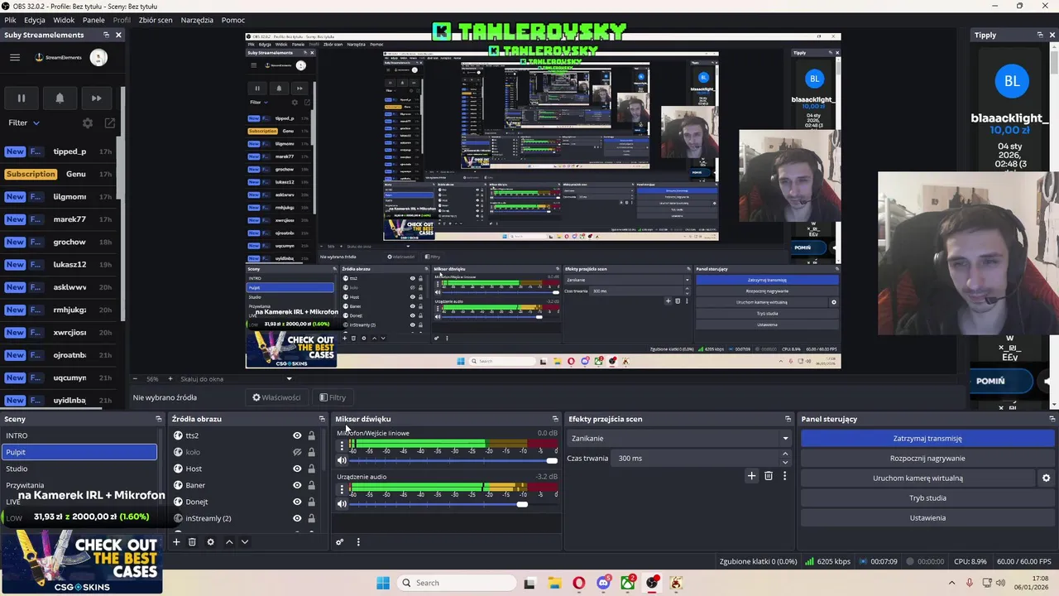This screenshot has width=1059, height=596.
Task: Click Uruchom kamerę wirtualną button
Action: 918,478
